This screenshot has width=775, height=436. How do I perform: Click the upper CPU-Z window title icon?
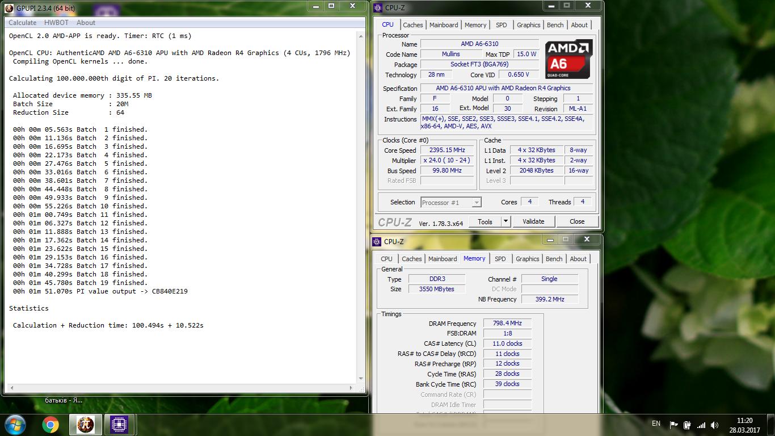(377, 8)
